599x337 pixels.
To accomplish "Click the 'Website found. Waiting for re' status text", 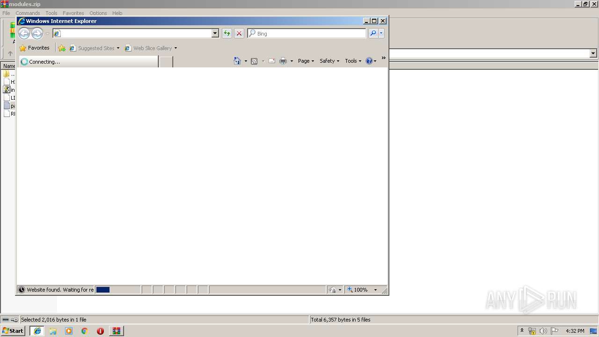I will pyautogui.click(x=60, y=290).
